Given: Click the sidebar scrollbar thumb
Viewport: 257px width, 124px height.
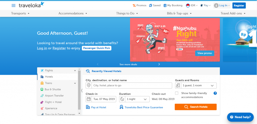Looking at the screenshot, I should (79, 90).
